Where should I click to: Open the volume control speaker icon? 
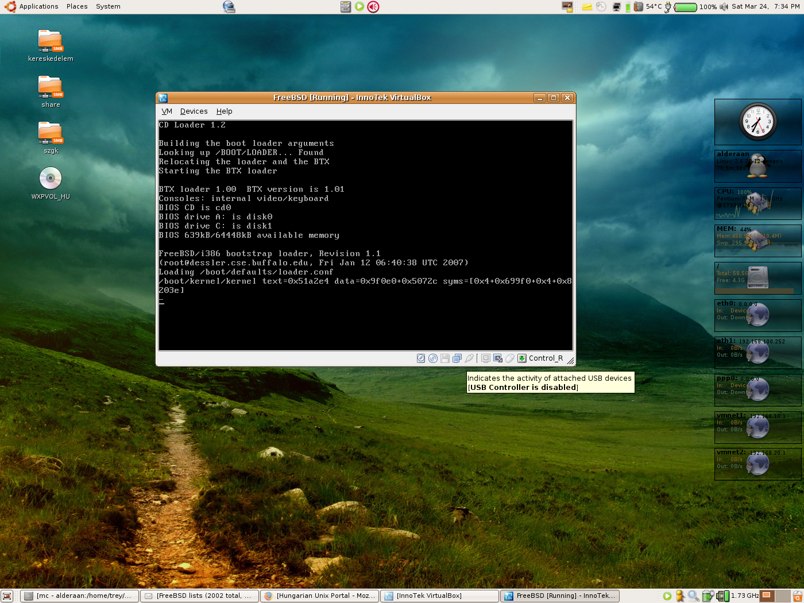tap(724, 7)
